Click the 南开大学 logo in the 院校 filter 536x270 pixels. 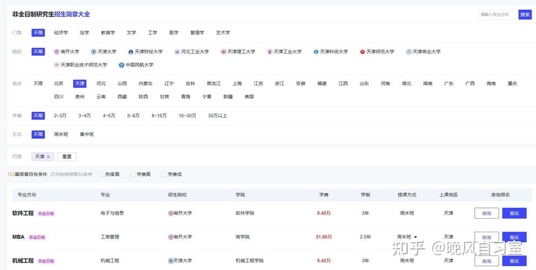(57, 52)
